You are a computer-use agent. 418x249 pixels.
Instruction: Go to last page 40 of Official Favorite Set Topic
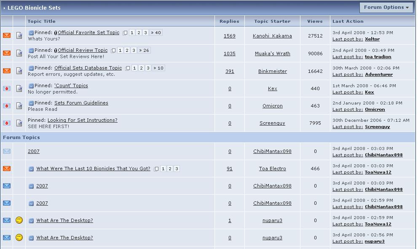pyautogui.click(x=156, y=32)
